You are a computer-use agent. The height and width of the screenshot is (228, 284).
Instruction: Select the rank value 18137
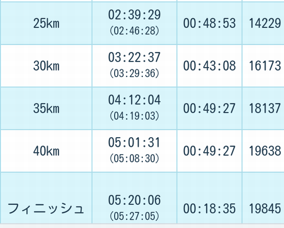[x=265, y=109]
